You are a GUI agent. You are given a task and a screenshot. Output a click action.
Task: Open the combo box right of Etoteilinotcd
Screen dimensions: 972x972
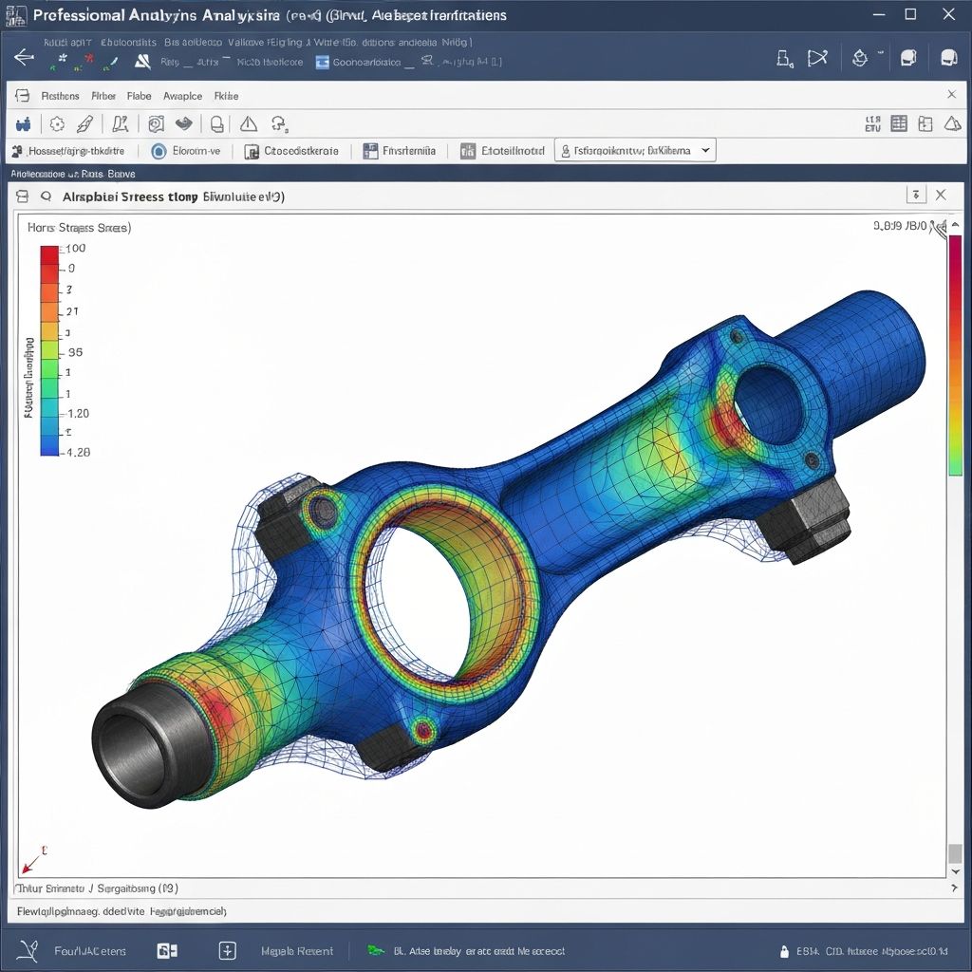(x=634, y=150)
